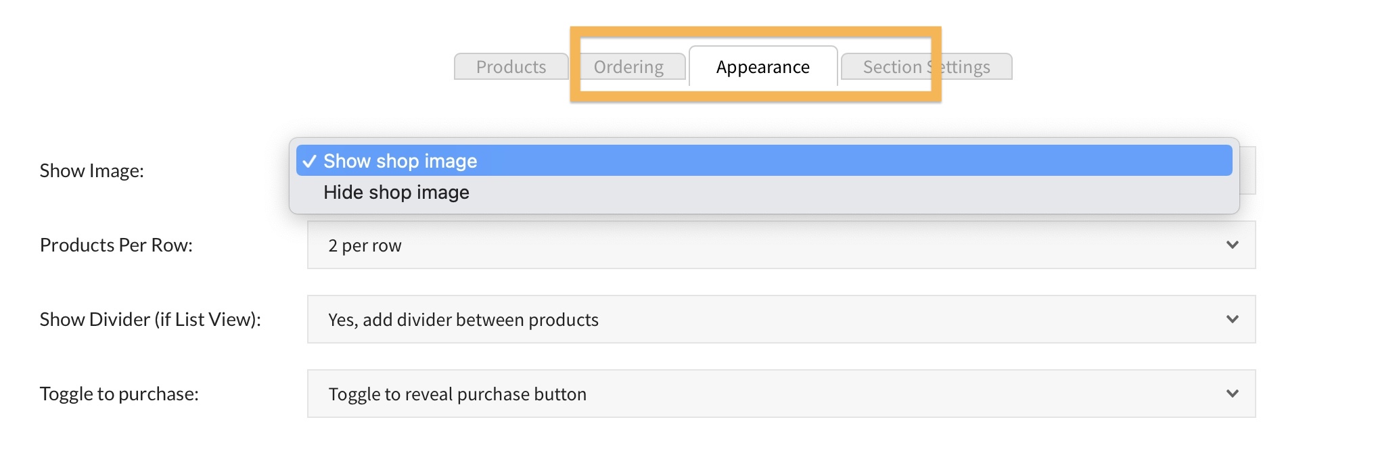Expand the "Yes, add divider between products" dropdown
This screenshot has height=449, width=1399.
click(781, 319)
